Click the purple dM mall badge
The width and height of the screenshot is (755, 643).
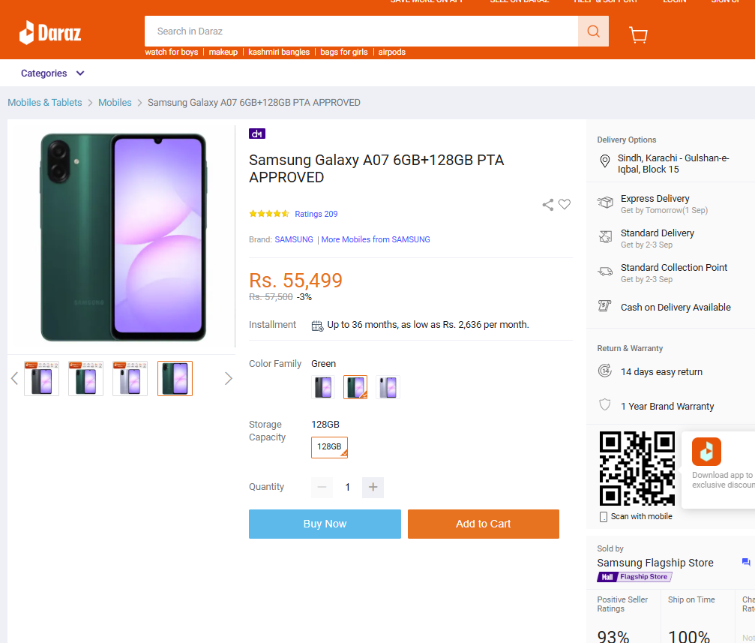click(x=257, y=134)
